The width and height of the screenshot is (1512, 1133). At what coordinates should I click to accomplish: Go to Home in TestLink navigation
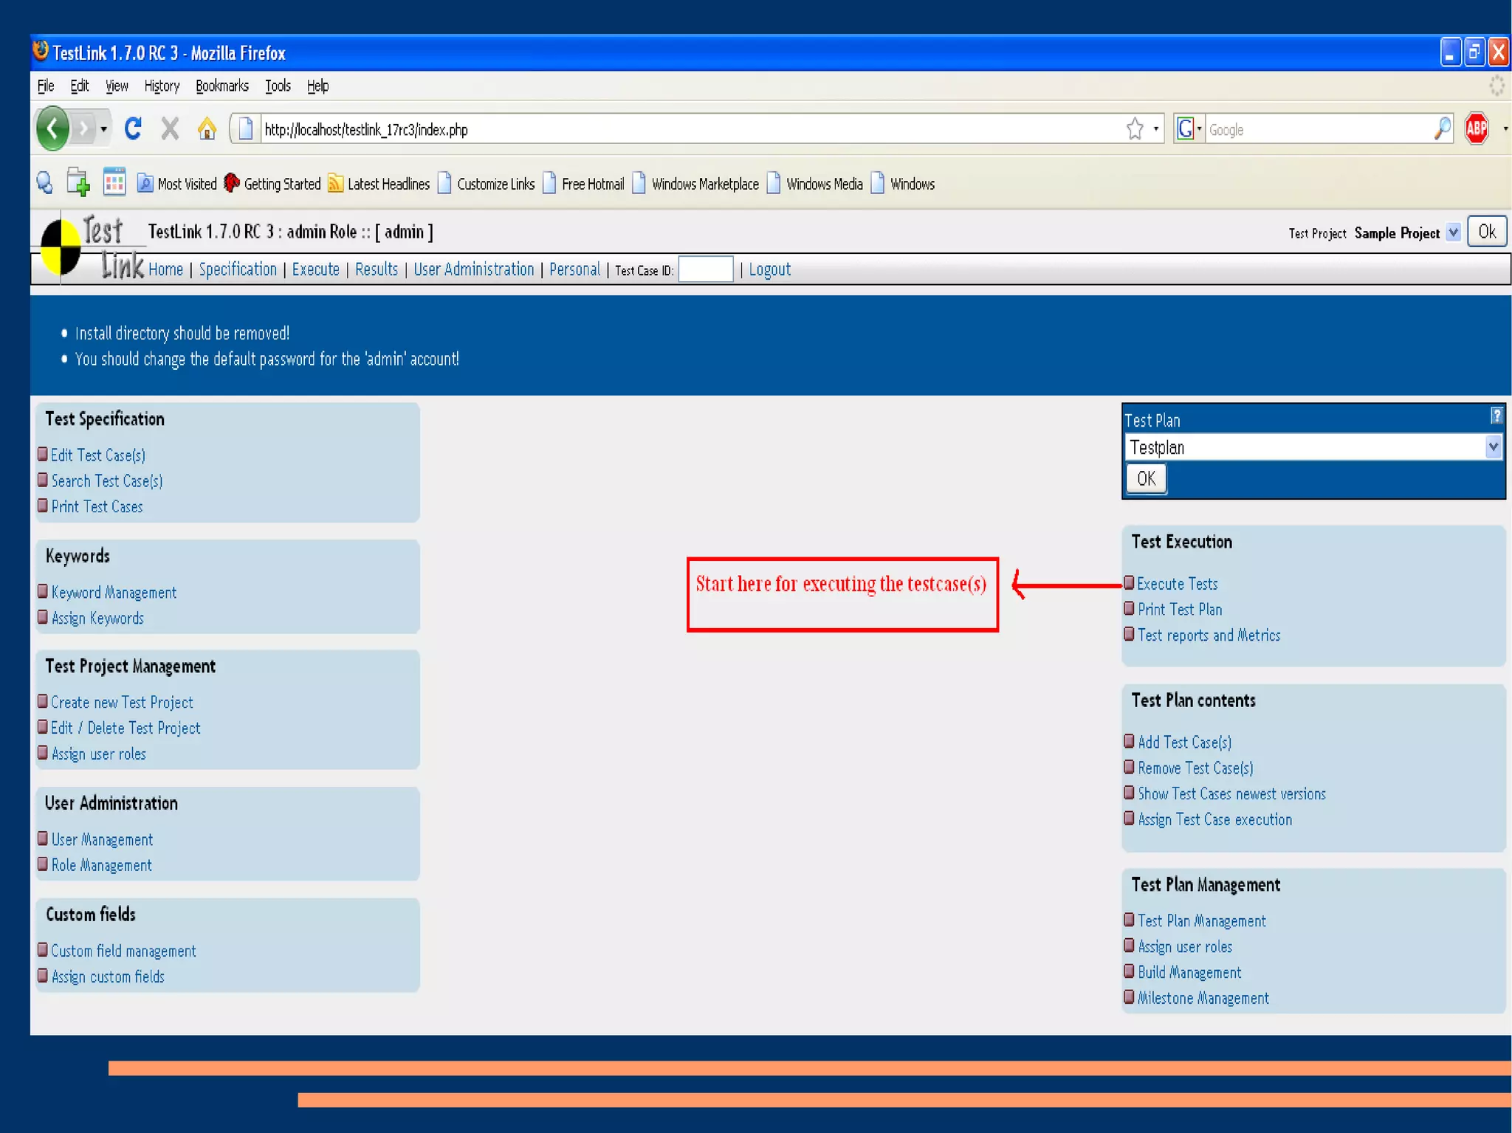165,269
